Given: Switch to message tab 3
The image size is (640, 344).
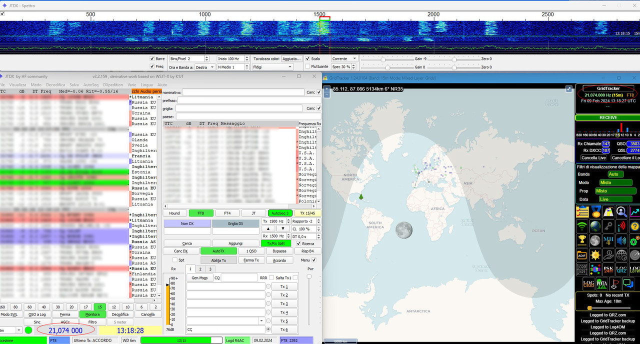Looking at the screenshot, I should pos(210,269).
